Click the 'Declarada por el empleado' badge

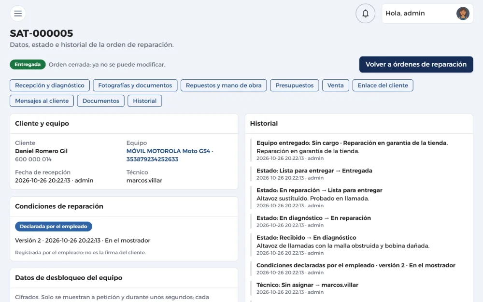[54, 227]
